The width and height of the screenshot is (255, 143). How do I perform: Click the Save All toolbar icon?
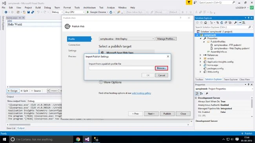(x=33, y=12)
